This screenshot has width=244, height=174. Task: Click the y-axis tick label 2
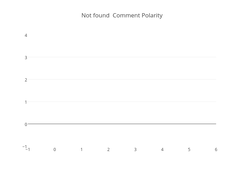26,80
